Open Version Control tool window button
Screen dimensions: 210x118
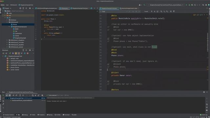click(8, 115)
